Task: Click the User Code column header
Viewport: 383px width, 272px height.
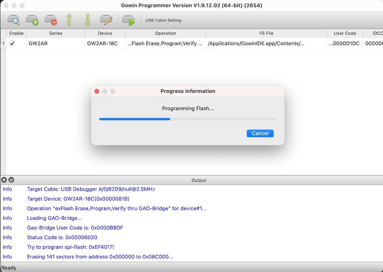Action: click(x=345, y=33)
